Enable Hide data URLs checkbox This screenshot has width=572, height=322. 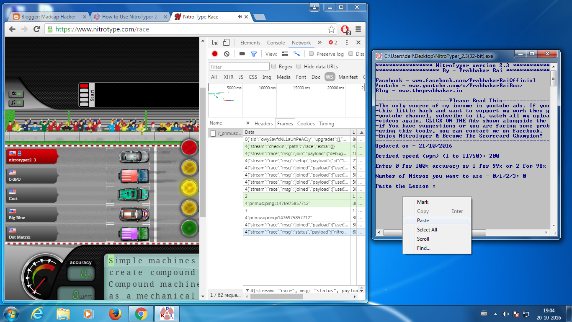coord(299,66)
